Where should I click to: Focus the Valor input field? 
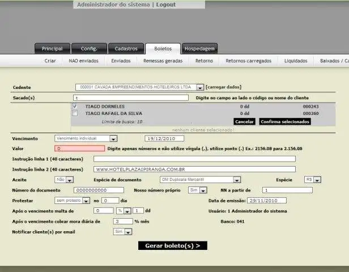point(80,148)
